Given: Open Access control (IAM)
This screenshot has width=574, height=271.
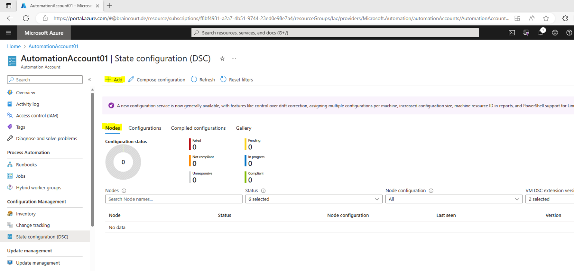Looking at the screenshot, I should click(x=38, y=115).
